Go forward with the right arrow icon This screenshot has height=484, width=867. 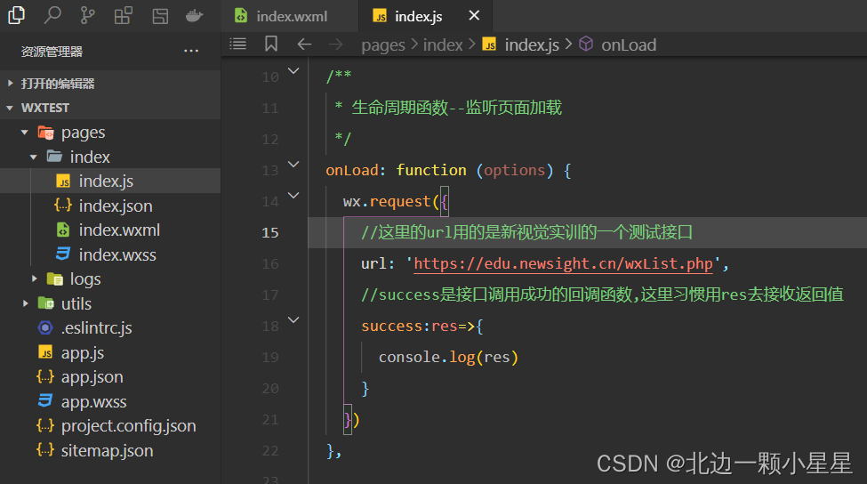(x=335, y=44)
